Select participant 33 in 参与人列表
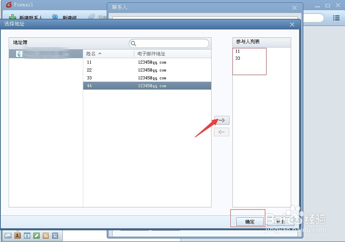345x242 pixels. [x=237, y=59]
